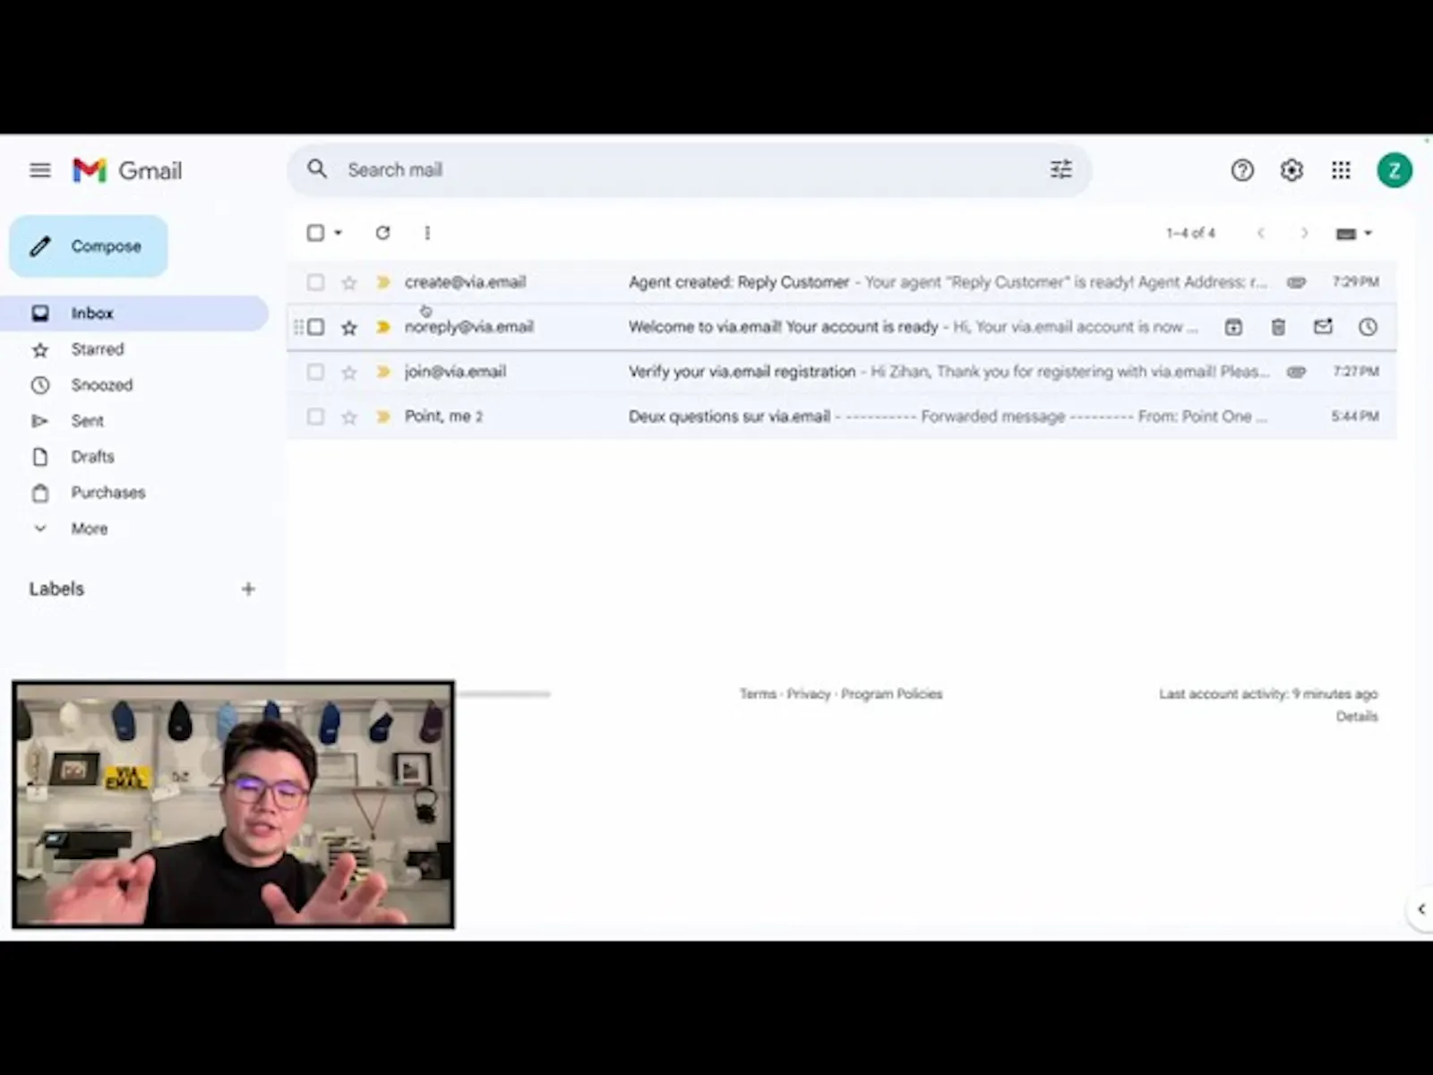This screenshot has height=1075, width=1433.
Task: Click the webcam video thumbnail
Action: 233,804
